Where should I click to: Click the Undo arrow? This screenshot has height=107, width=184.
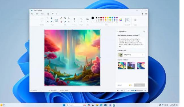tap(53, 14)
